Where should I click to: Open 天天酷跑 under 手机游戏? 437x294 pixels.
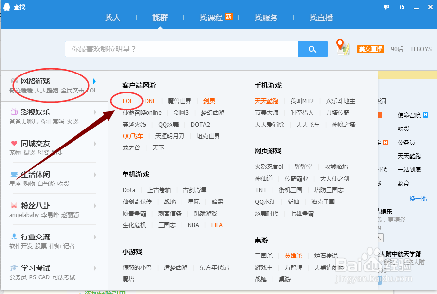(267, 101)
